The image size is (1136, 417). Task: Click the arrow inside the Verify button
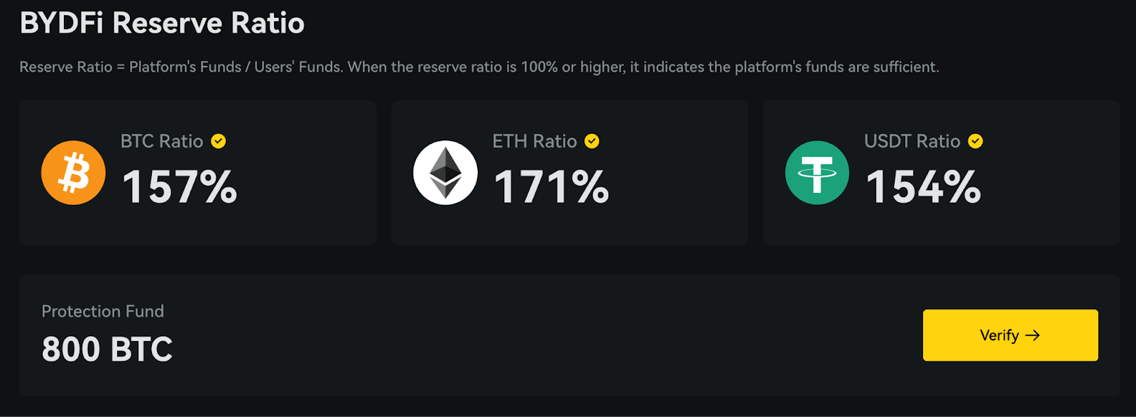pos(1033,335)
